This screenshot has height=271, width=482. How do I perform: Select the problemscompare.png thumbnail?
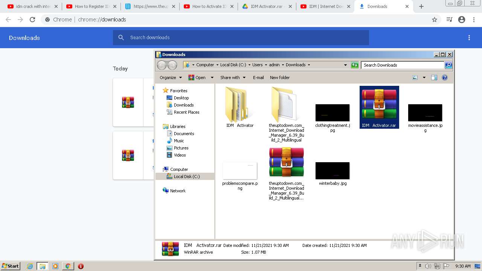(240, 171)
